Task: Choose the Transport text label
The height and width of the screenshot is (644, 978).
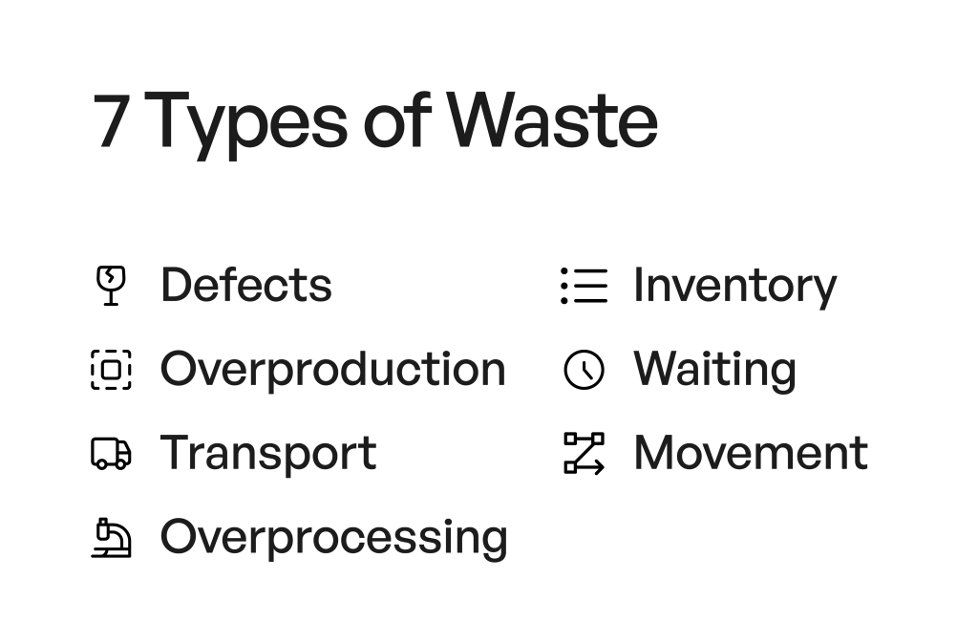Action: pos(268,453)
